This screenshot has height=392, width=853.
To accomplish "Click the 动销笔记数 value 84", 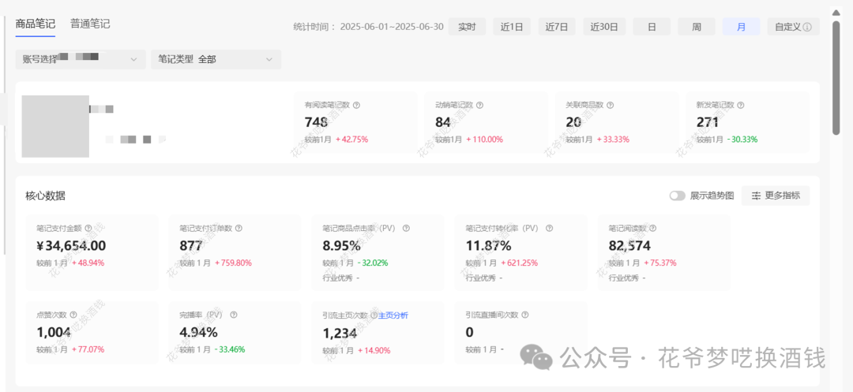I will coord(443,122).
